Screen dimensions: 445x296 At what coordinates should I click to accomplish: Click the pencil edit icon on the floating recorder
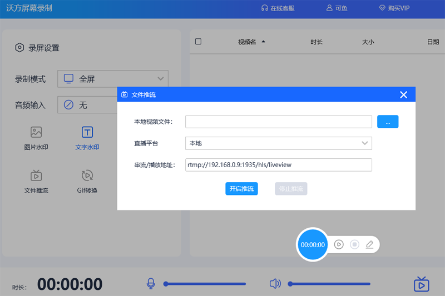point(369,244)
